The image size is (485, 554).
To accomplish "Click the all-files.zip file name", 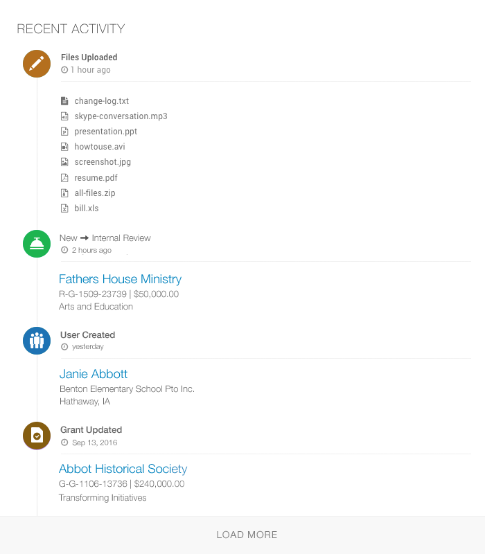I will [95, 193].
